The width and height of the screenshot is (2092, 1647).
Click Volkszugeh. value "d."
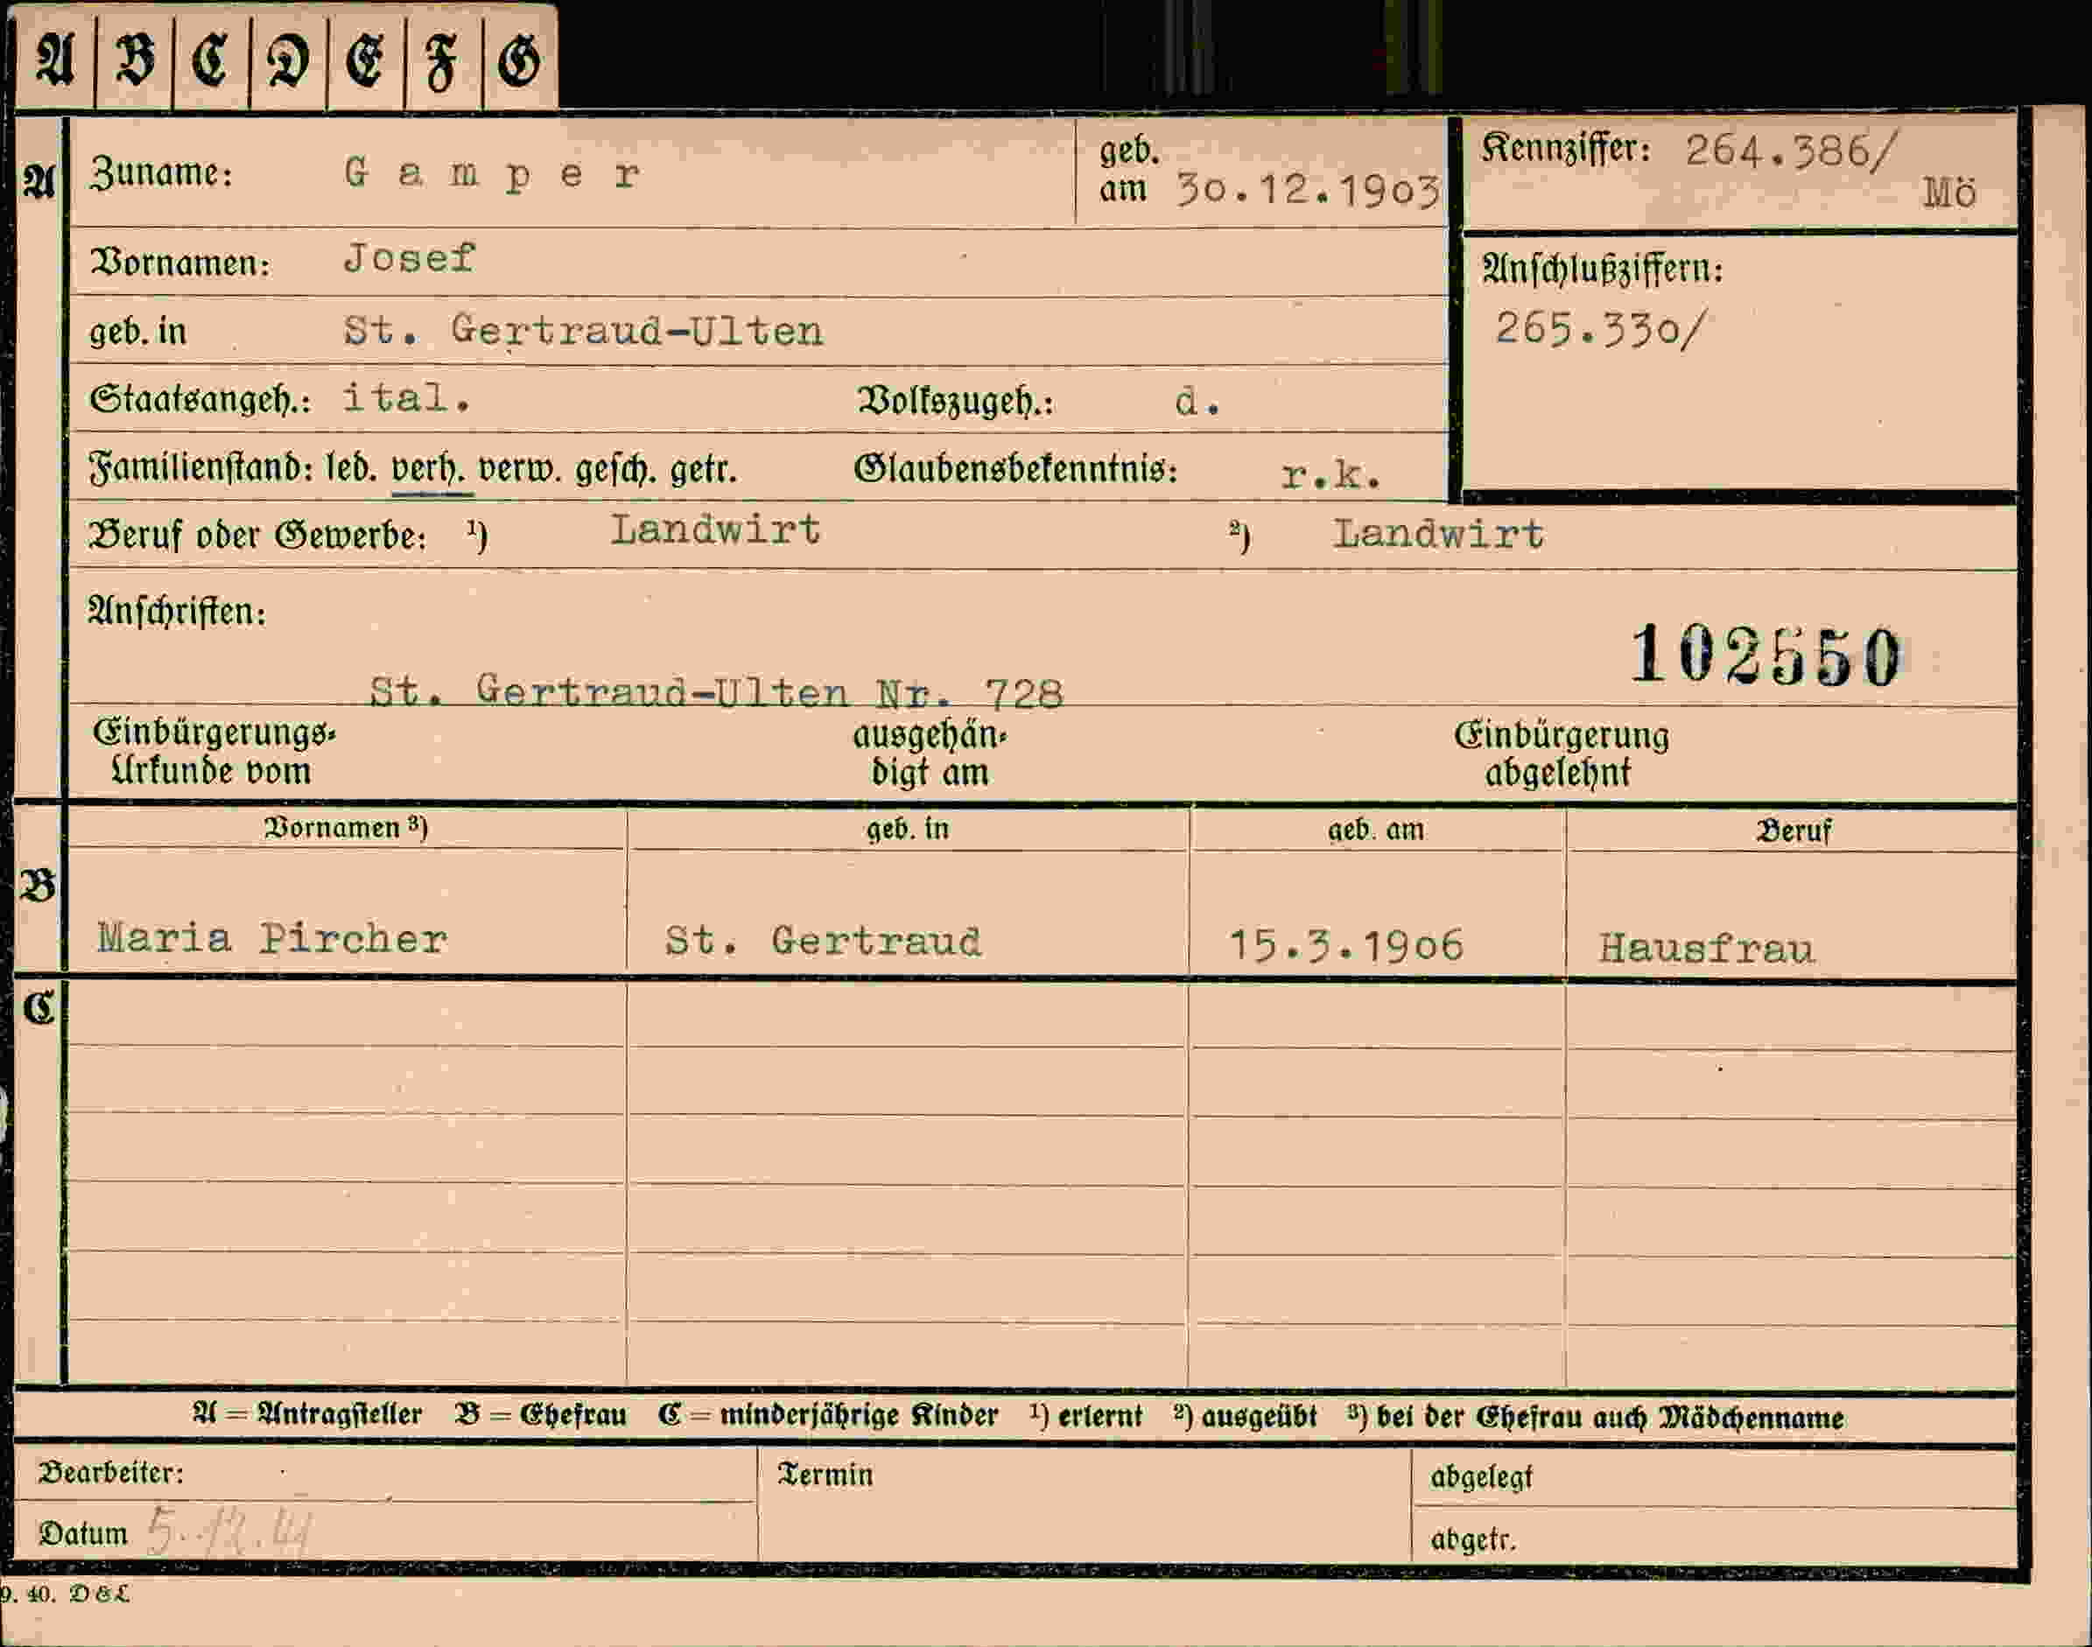point(1198,402)
